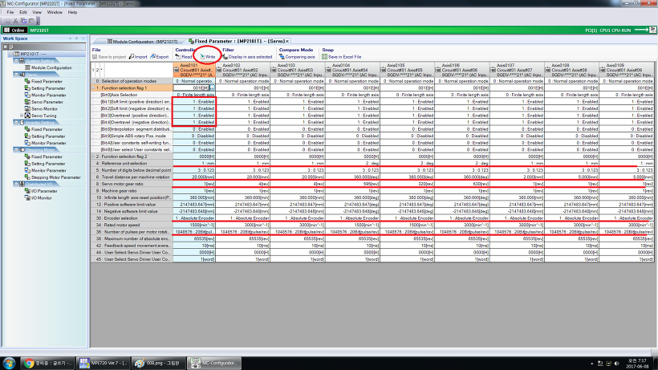Image resolution: width=658 pixels, height=370 pixels.
Task: Click the Cut scissors toolbar icon
Action: [15, 21]
